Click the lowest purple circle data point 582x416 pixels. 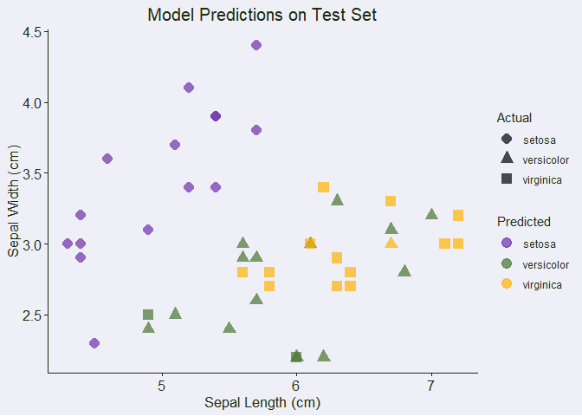(94, 343)
